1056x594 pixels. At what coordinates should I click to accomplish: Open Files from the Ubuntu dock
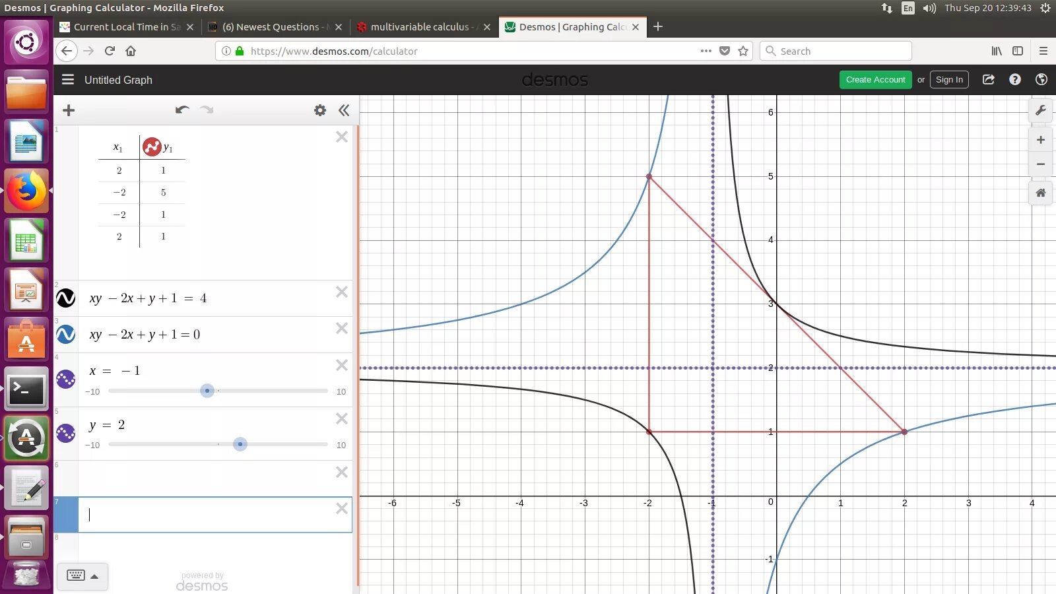point(26,92)
